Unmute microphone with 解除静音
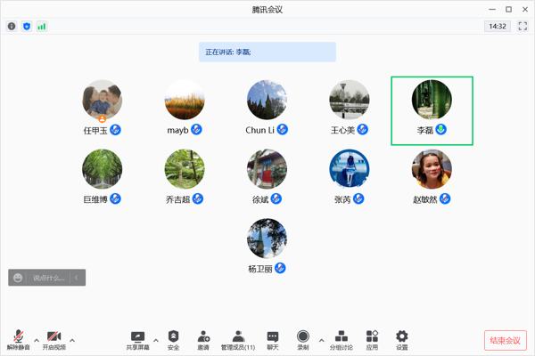This screenshot has width=535, height=356. 18,339
